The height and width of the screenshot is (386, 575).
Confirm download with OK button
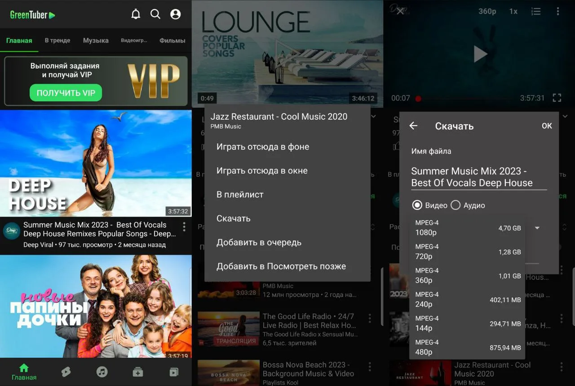(547, 126)
